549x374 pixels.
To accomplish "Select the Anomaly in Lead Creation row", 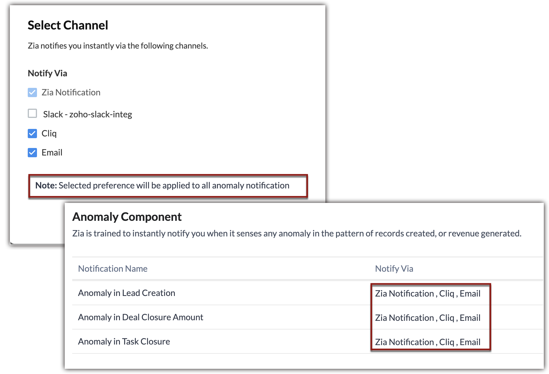I will (127, 293).
